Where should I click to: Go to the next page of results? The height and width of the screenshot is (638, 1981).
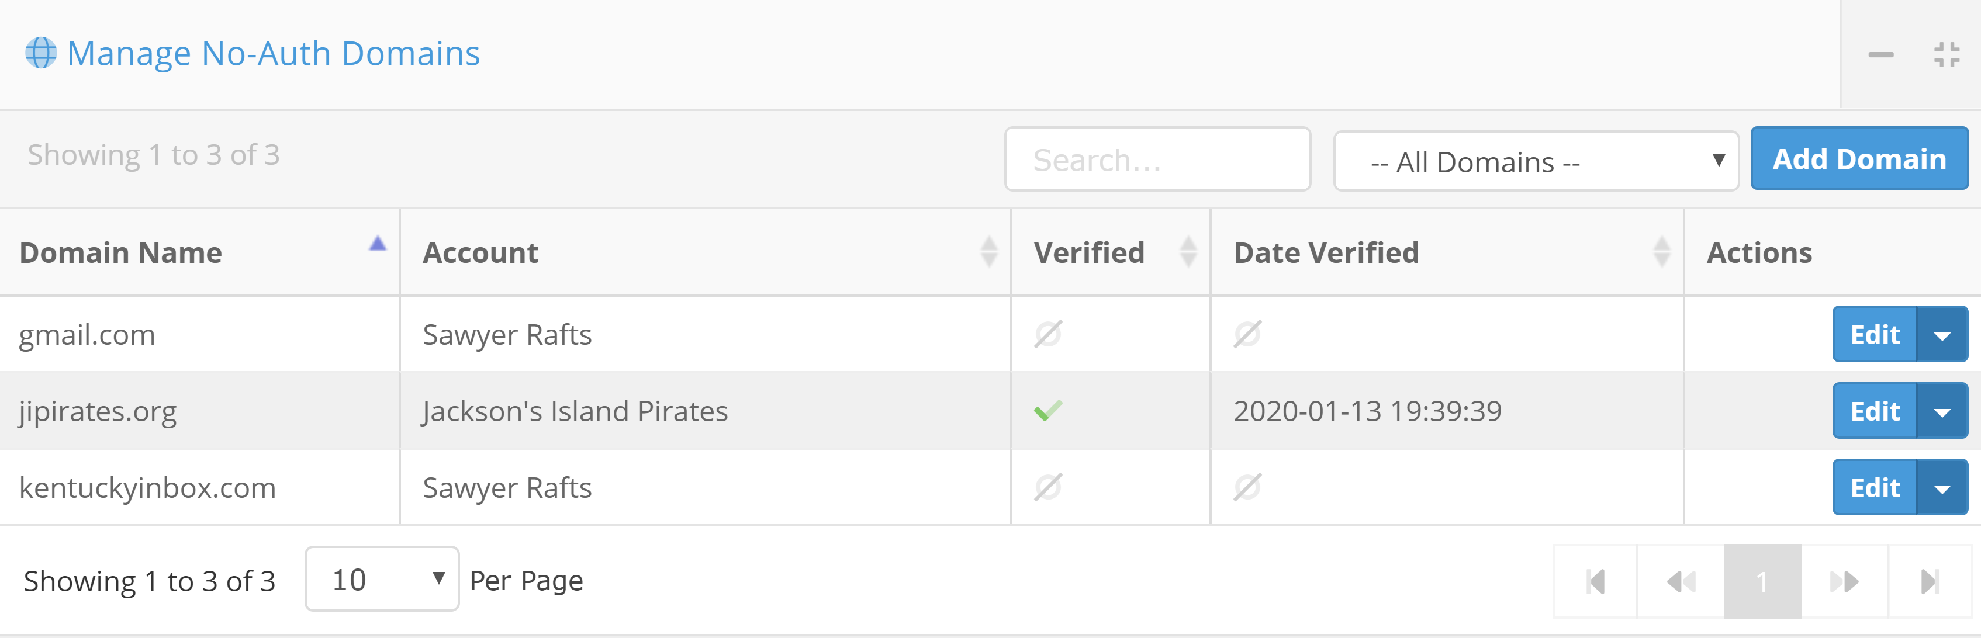(x=1844, y=581)
